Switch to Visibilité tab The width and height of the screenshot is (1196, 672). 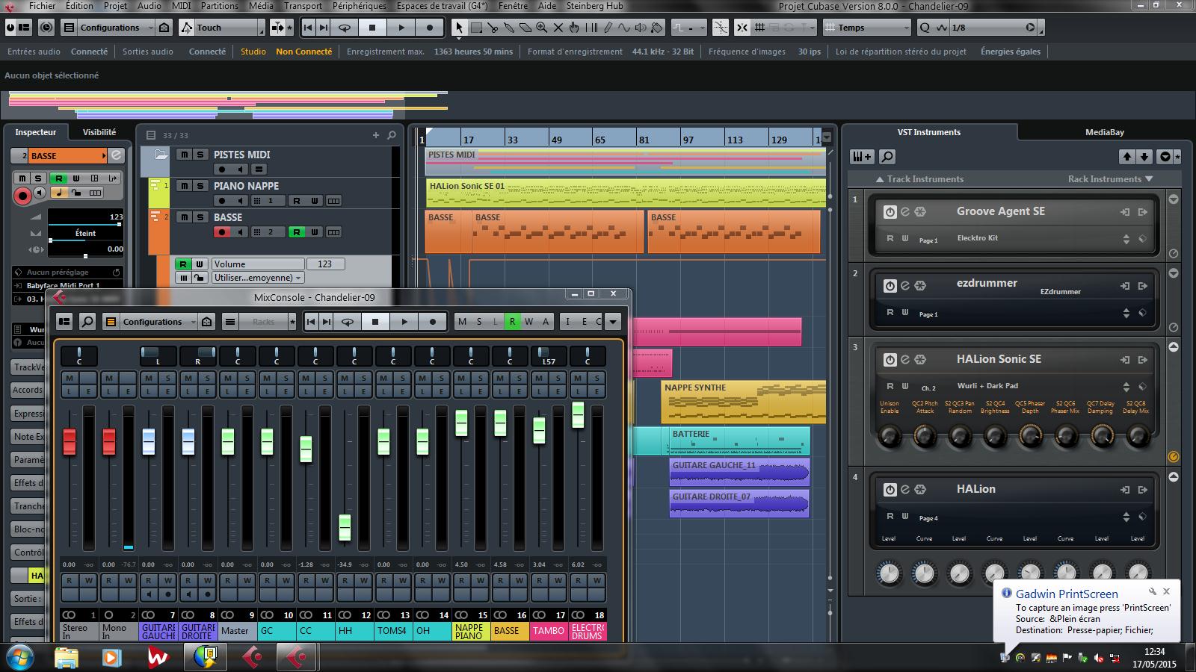[99, 132]
